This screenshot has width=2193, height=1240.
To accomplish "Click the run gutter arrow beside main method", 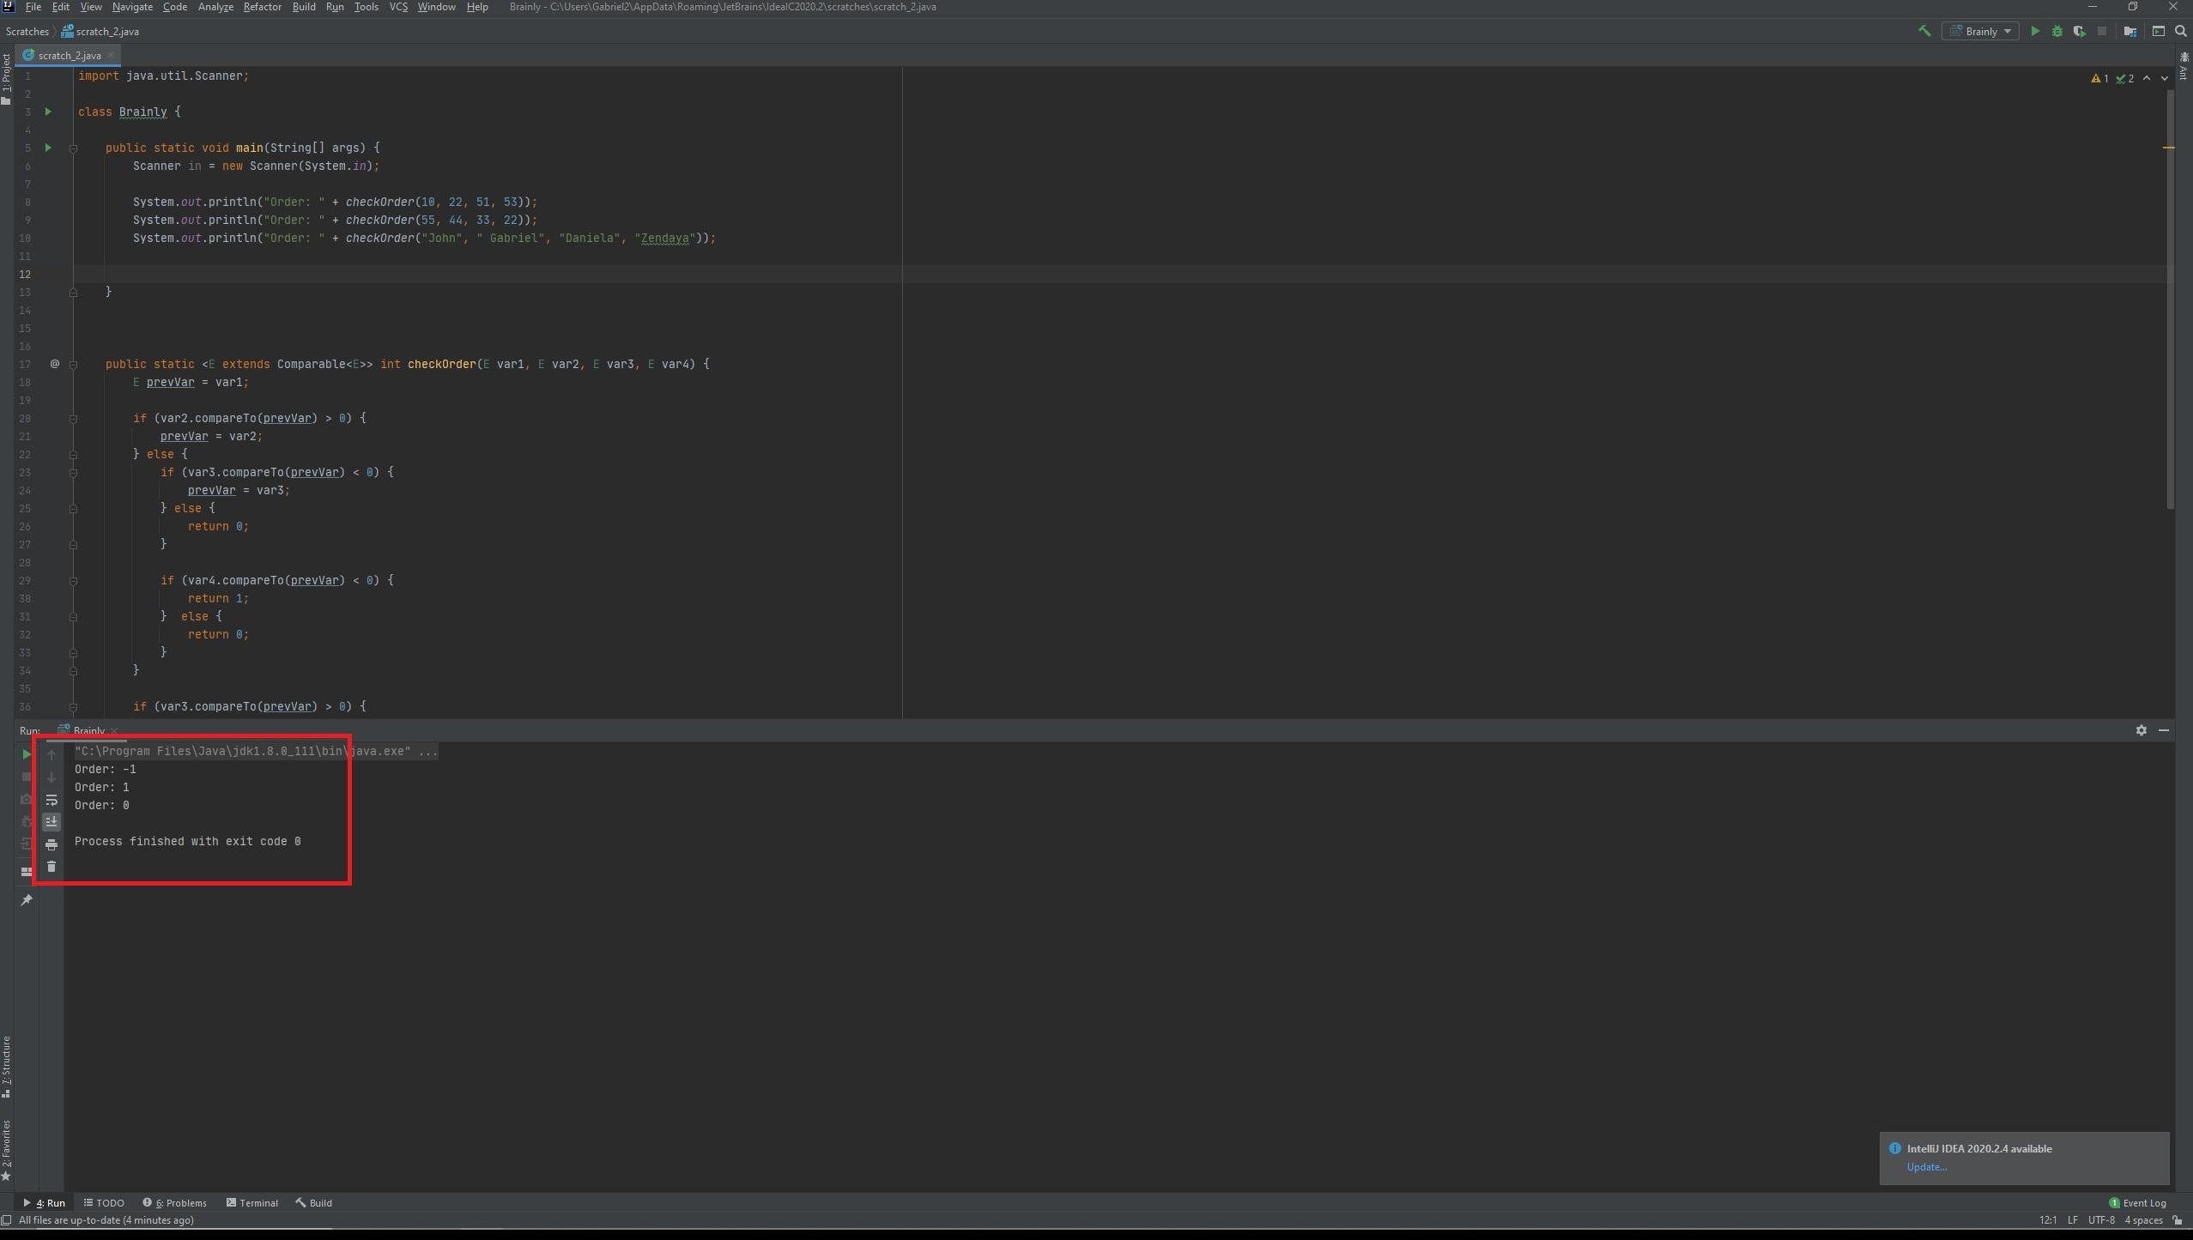I will point(48,148).
